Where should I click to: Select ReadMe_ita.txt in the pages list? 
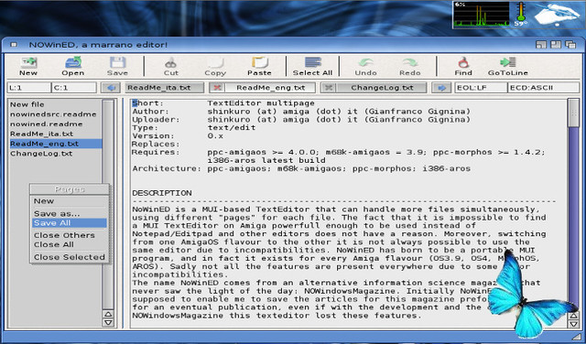coord(55,134)
